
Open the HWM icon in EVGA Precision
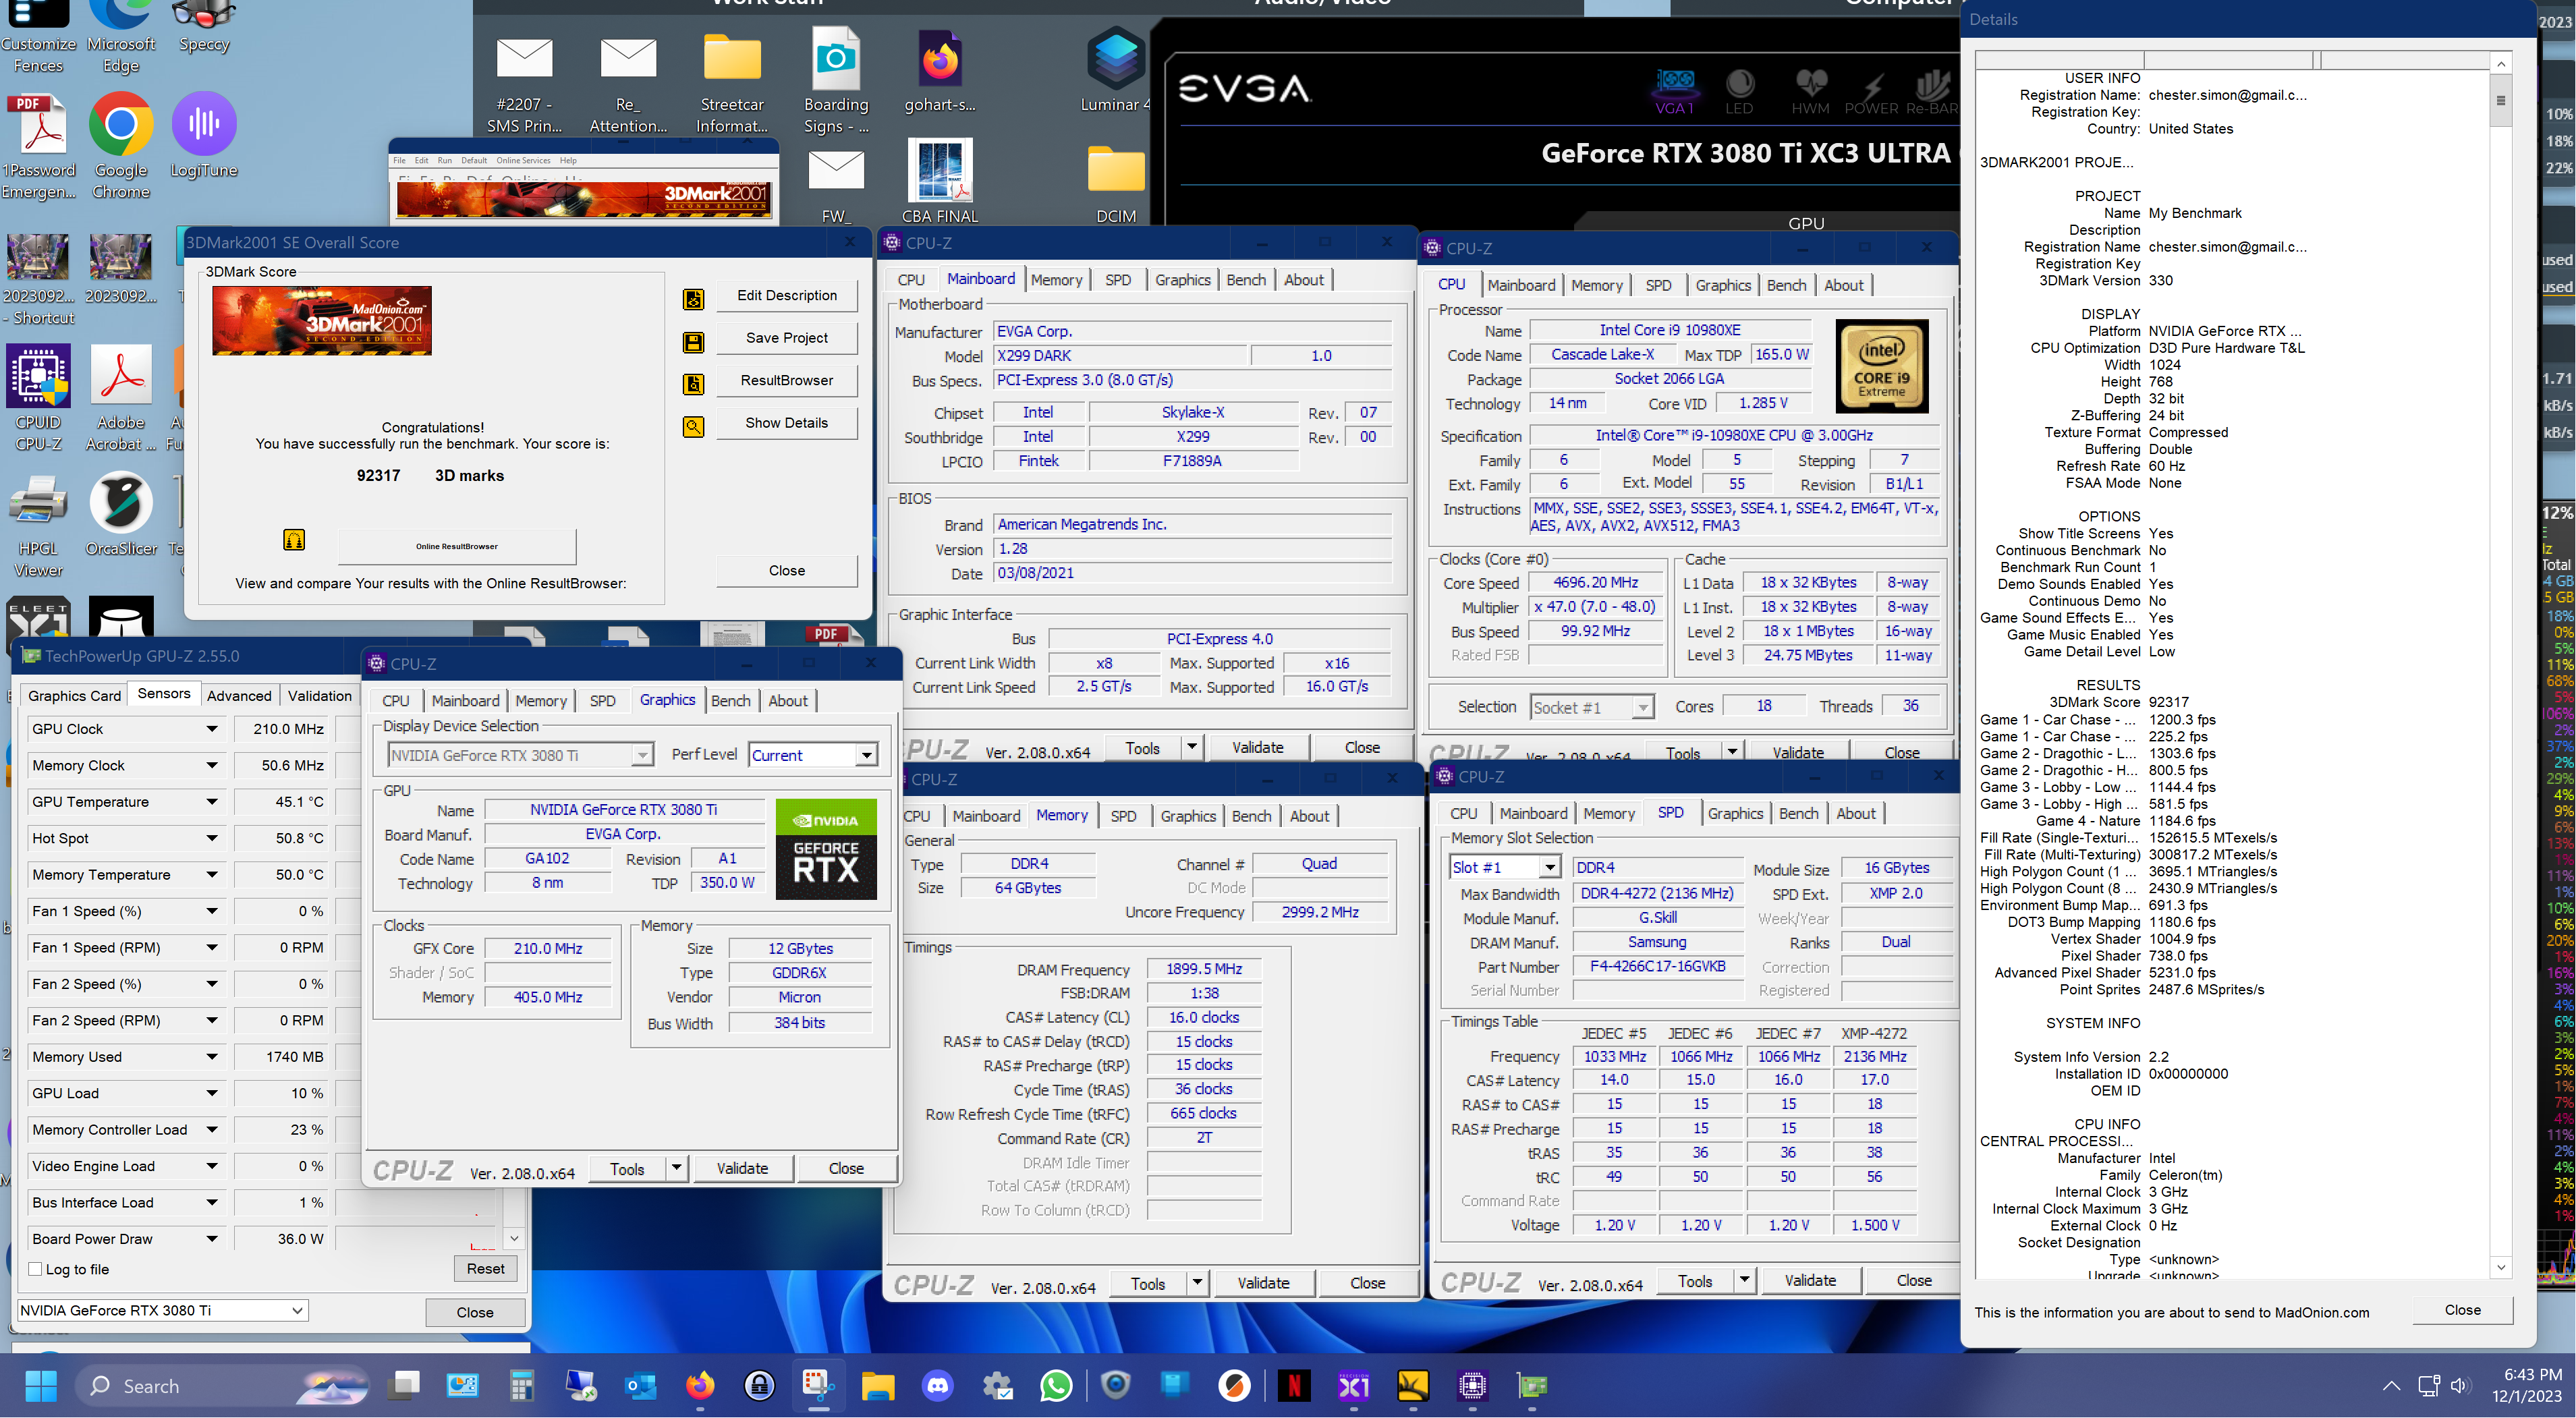tap(1810, 91)
